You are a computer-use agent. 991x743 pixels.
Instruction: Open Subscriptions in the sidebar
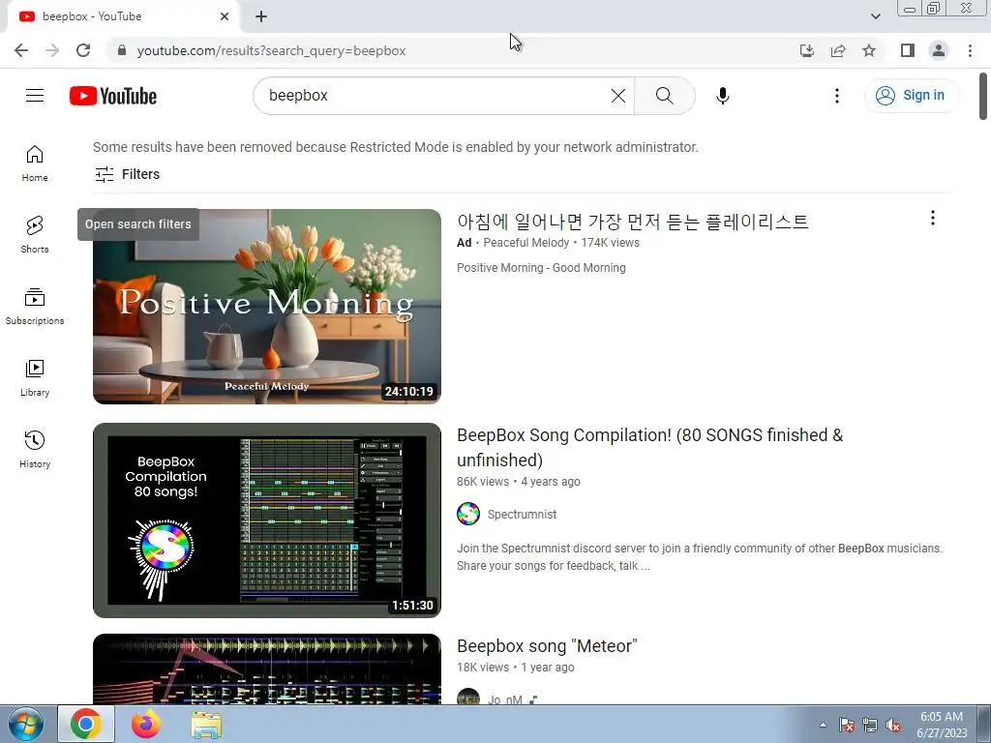coord(35,307)
